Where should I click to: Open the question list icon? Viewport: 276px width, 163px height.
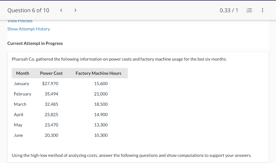click(x=249, y=10)
